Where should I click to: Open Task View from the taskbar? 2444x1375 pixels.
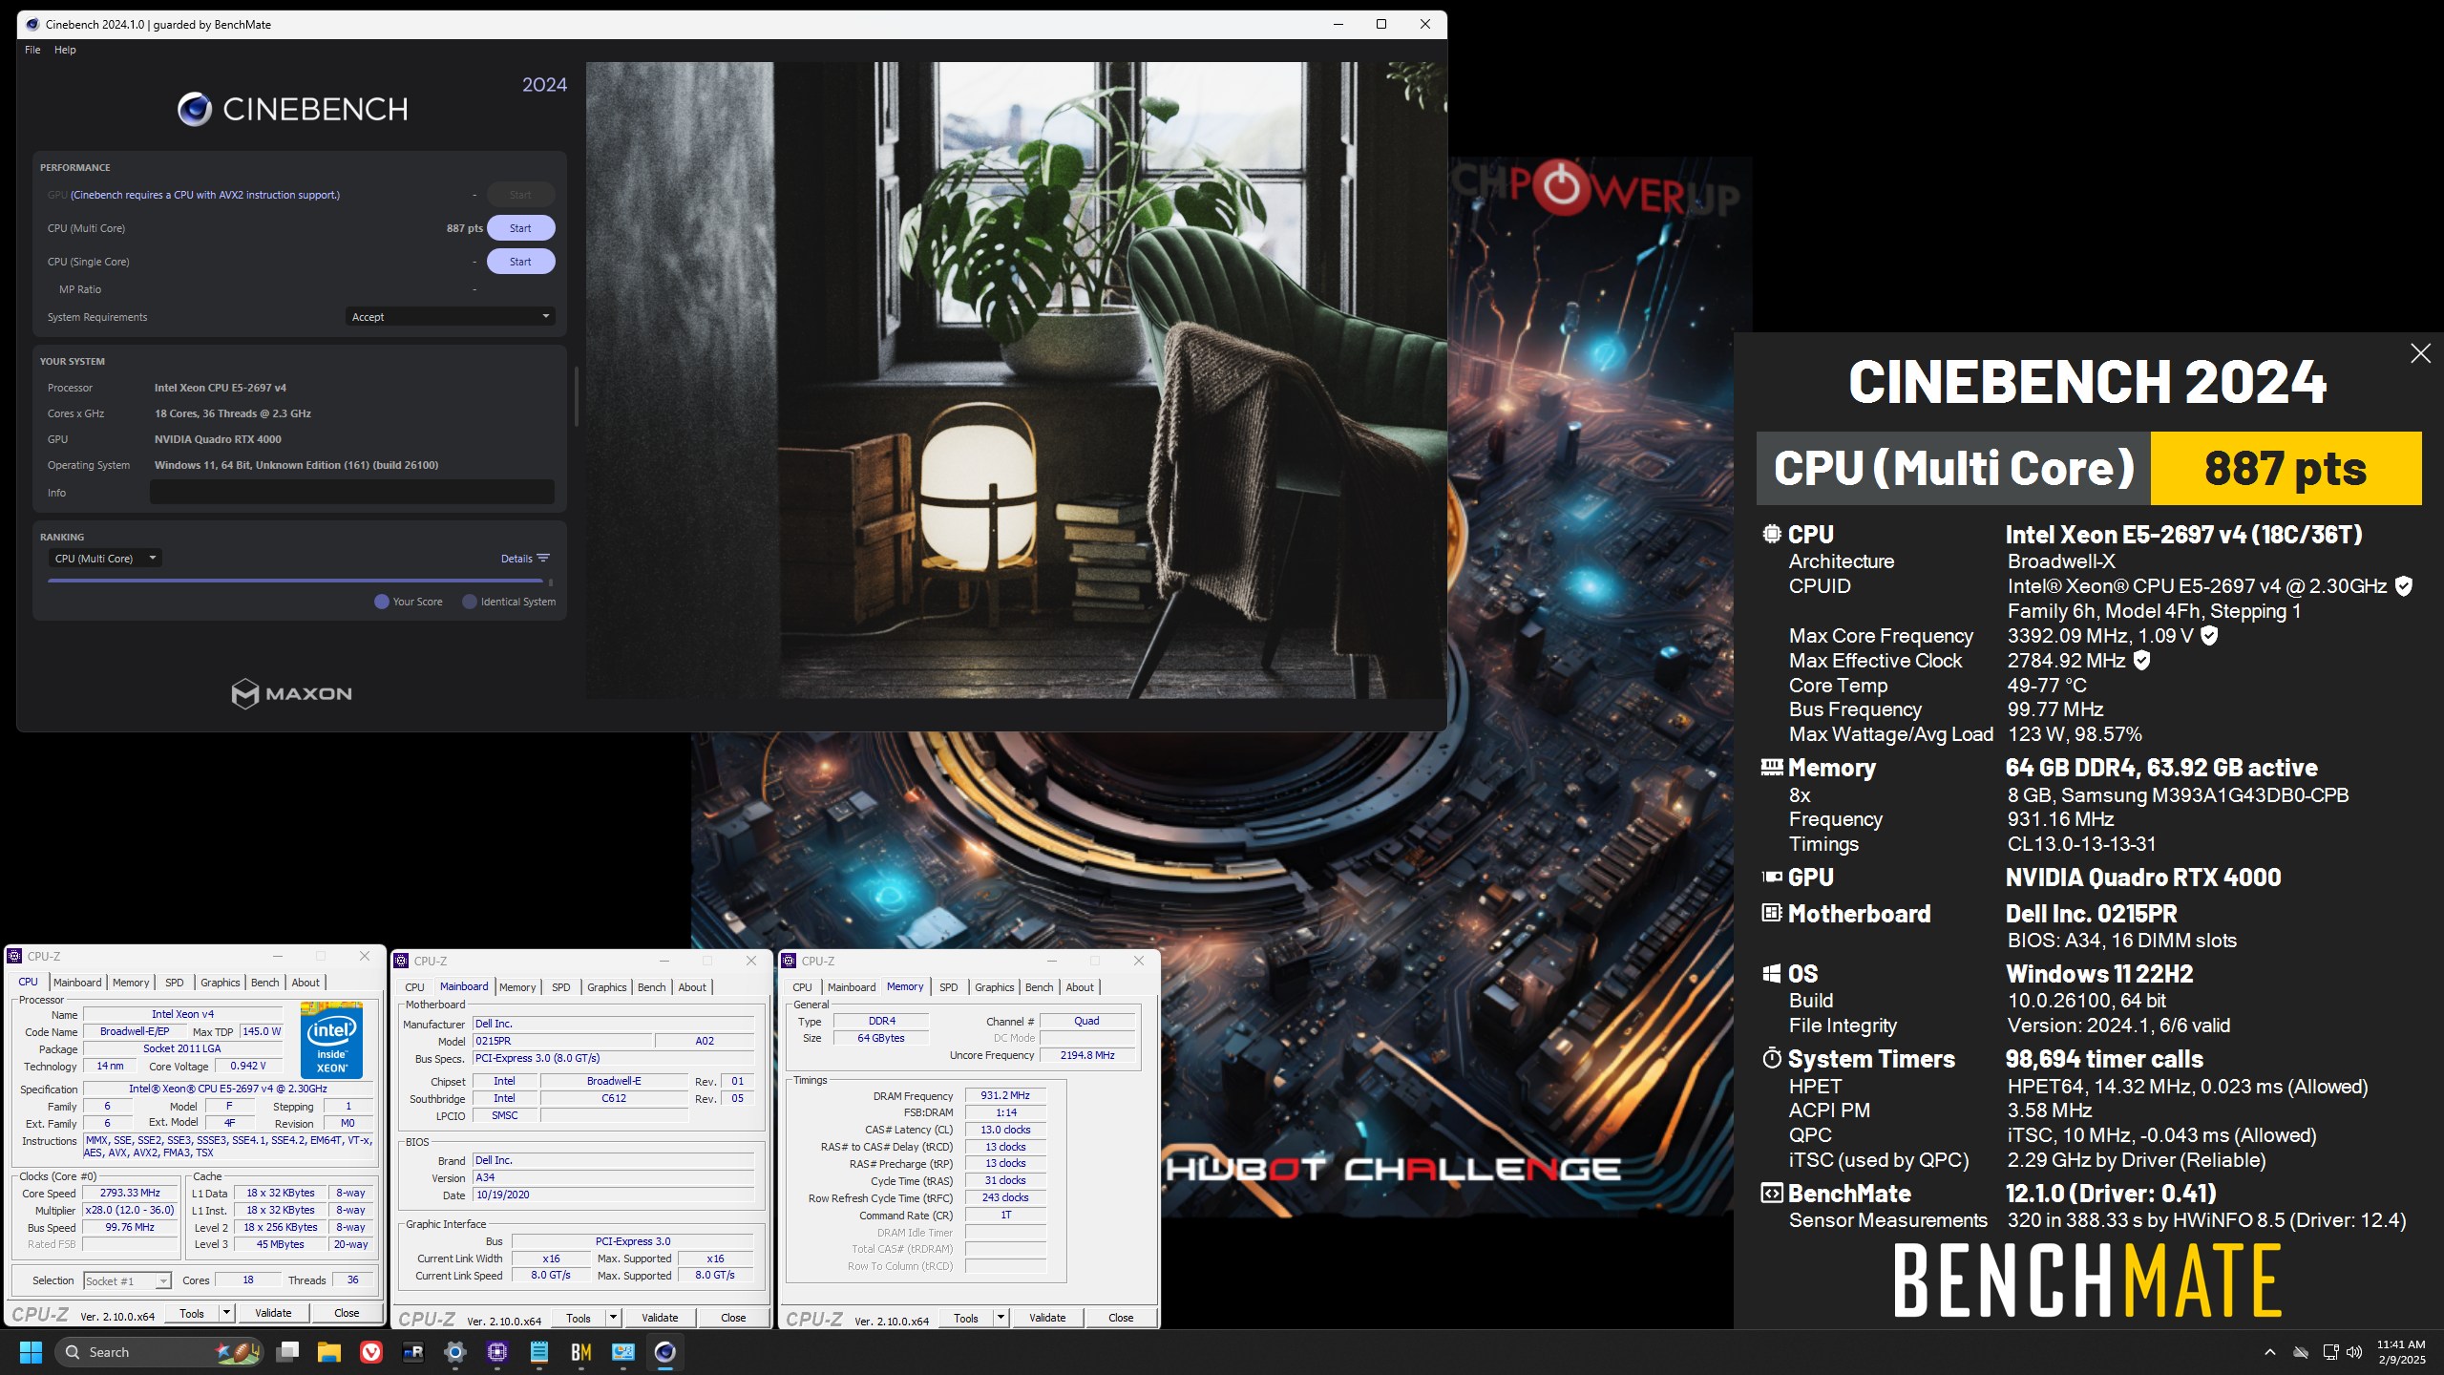click(x=287, y=1352)
